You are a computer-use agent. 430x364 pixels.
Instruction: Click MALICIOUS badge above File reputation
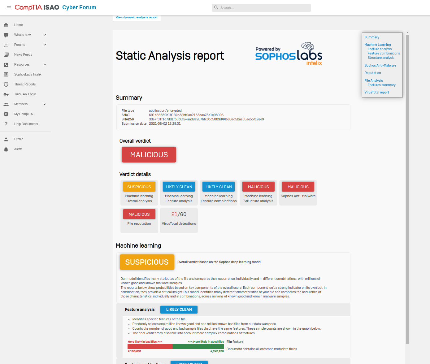[139, 214]
